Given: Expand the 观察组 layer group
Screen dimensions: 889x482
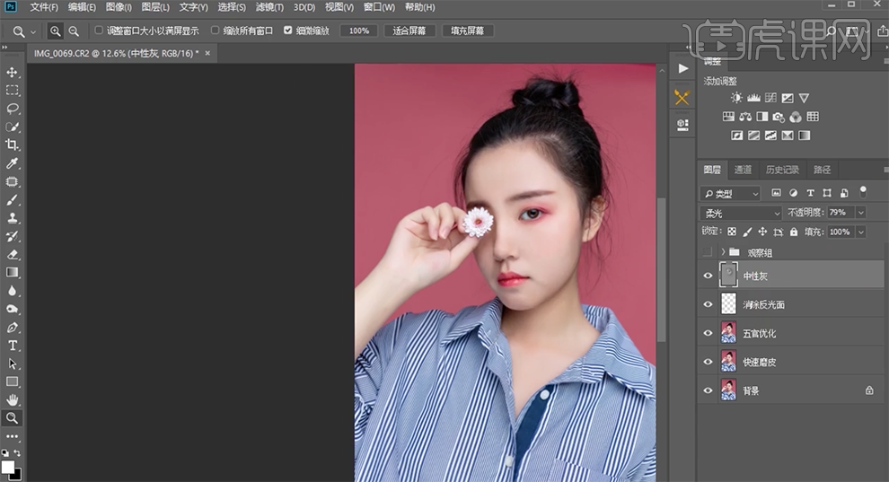Looking at the screenshot, I should 722,252.
